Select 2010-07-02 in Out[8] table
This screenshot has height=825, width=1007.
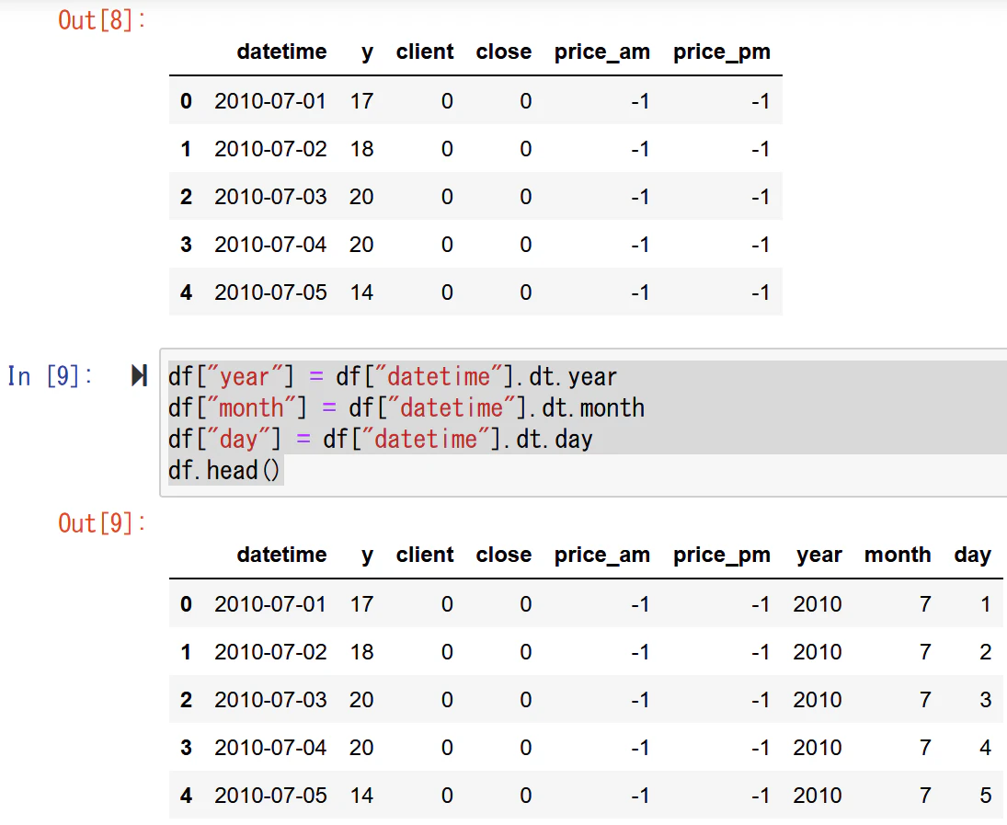pos(269,149)
